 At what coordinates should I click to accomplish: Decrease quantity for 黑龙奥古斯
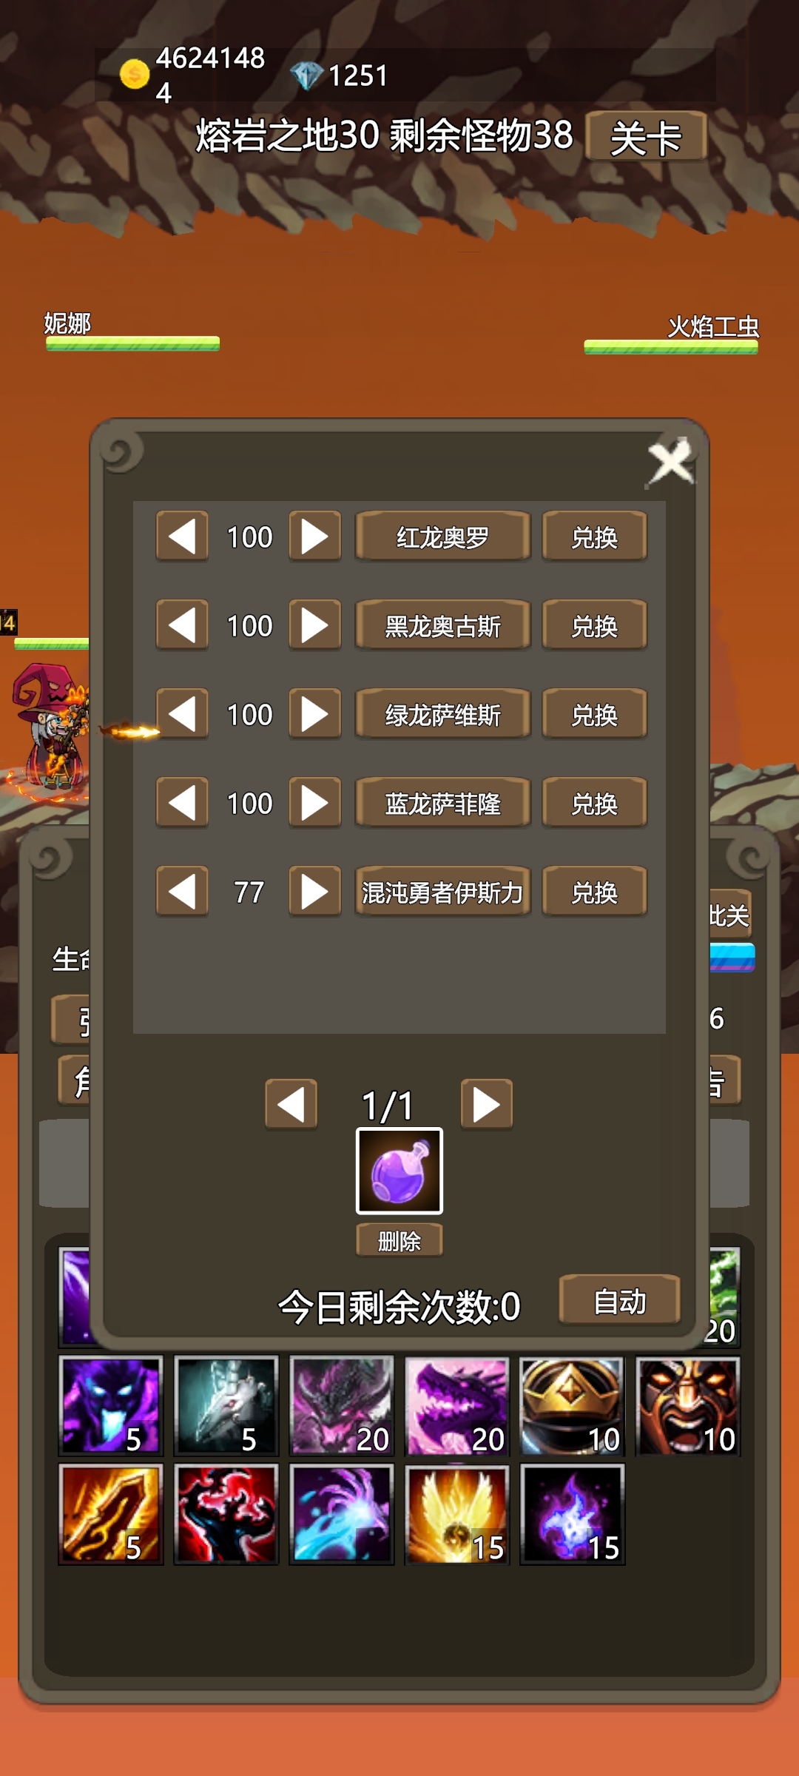tap(182, 625)
